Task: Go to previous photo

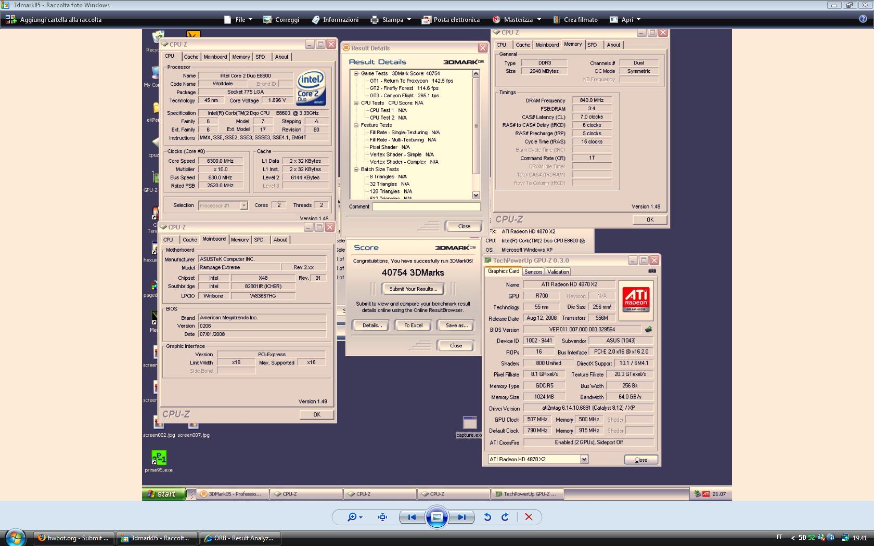Action: pos(412,517)
